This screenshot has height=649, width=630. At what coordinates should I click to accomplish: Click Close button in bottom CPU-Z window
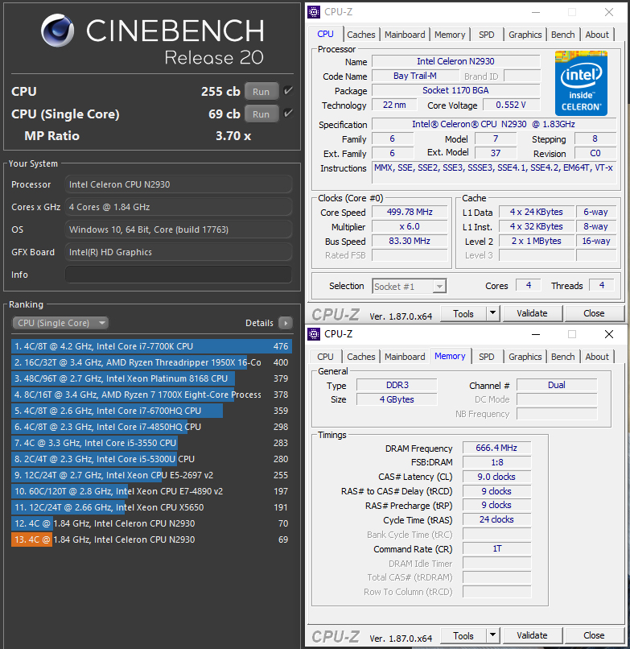click(x=594, y=635)
